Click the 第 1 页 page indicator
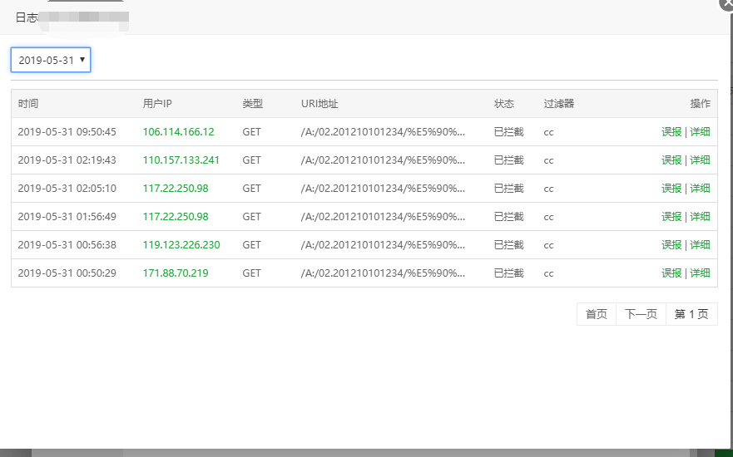 (x=691, y=314)
